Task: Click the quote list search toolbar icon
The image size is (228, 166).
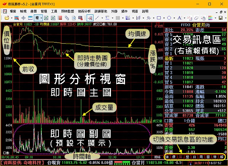Action: pos(17,18)
